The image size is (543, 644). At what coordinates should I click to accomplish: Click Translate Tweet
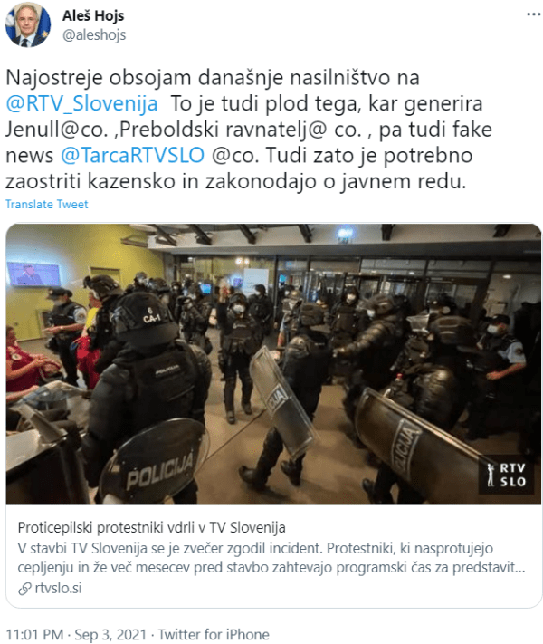coord(47,204)
